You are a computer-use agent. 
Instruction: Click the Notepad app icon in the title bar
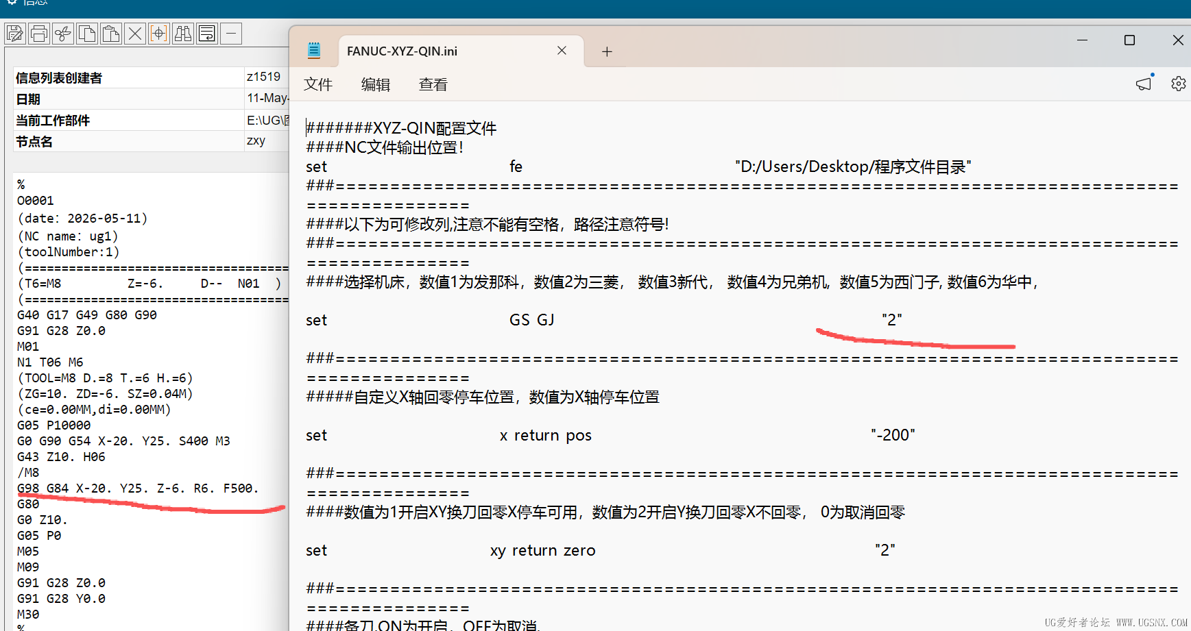[x=314, y=50]
